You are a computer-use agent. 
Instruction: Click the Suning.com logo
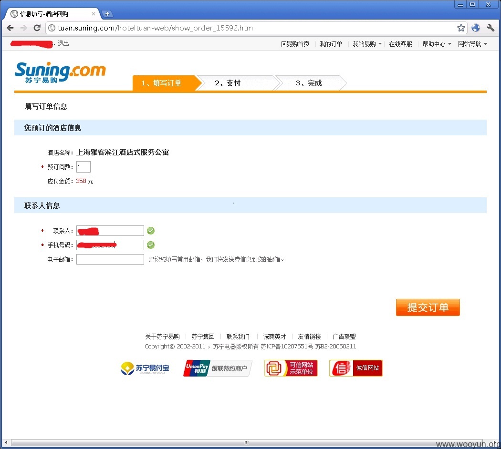pos(60,72)
